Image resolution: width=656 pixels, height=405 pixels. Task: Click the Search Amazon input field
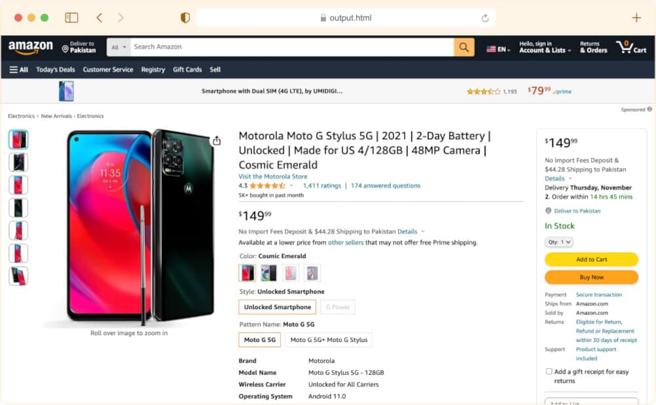click(x=292, y=47)
